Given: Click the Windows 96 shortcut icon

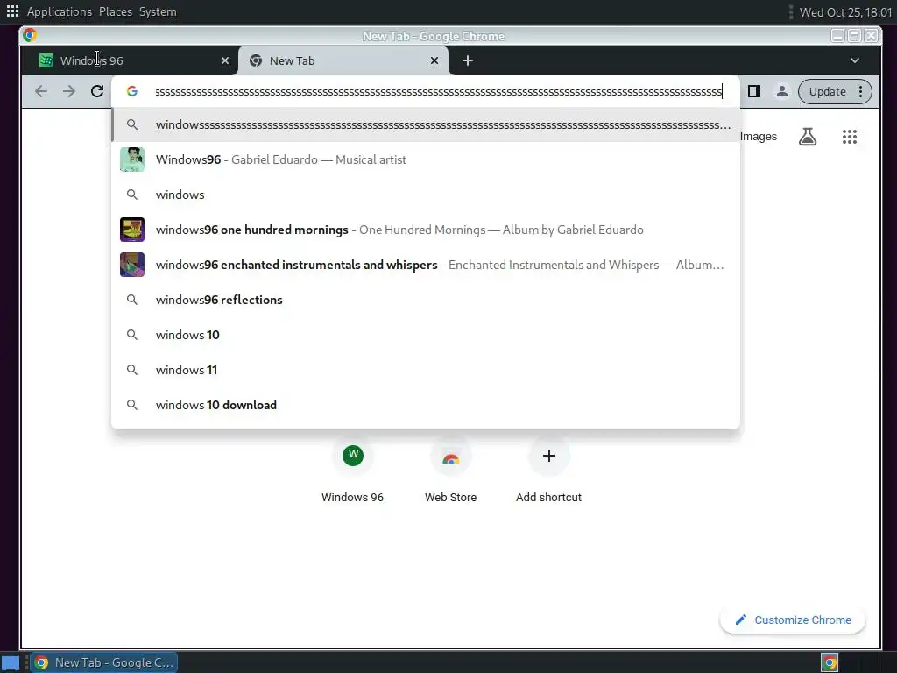Looking at the screenshot, I should (353, 456).
